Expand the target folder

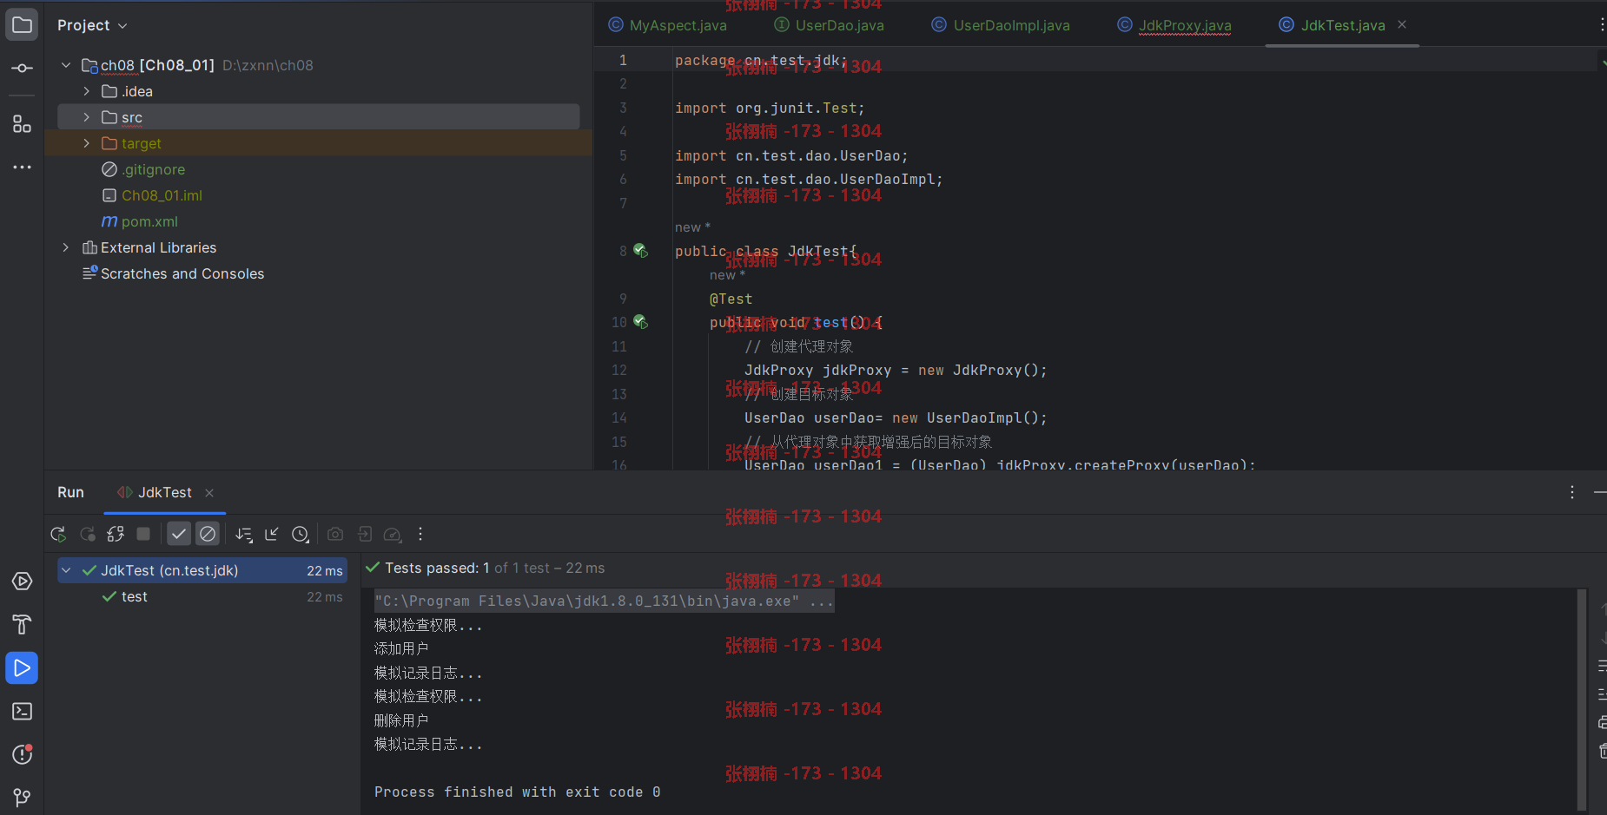point(86,143)
